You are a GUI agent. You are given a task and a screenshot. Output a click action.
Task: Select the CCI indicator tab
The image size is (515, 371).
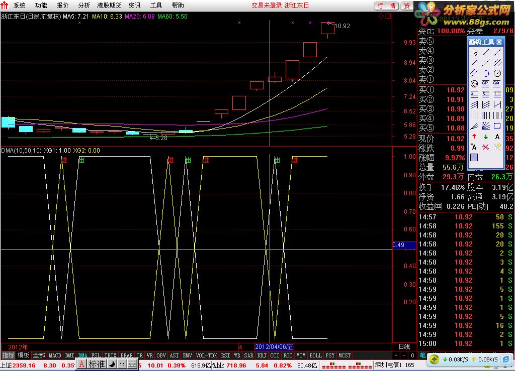[275, 355]
